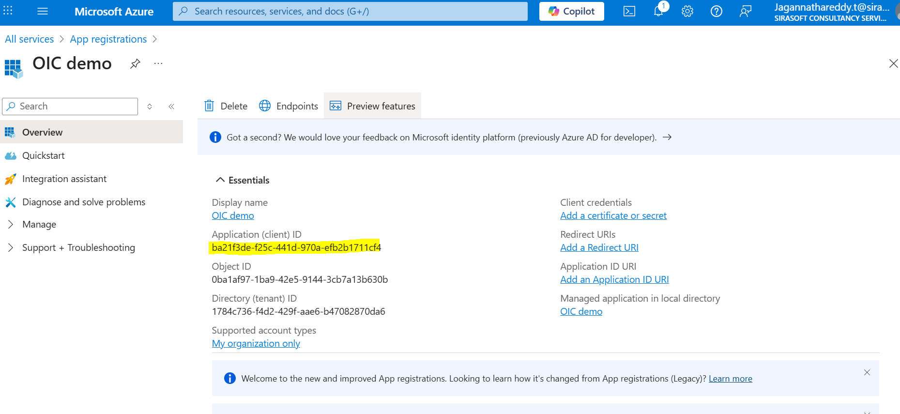
Task: Open the Azure portal apps grid icon
Action: [8, 11]
